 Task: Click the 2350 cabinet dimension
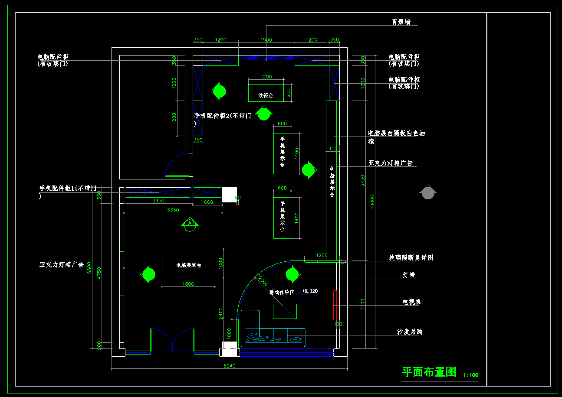click(158, 201)
